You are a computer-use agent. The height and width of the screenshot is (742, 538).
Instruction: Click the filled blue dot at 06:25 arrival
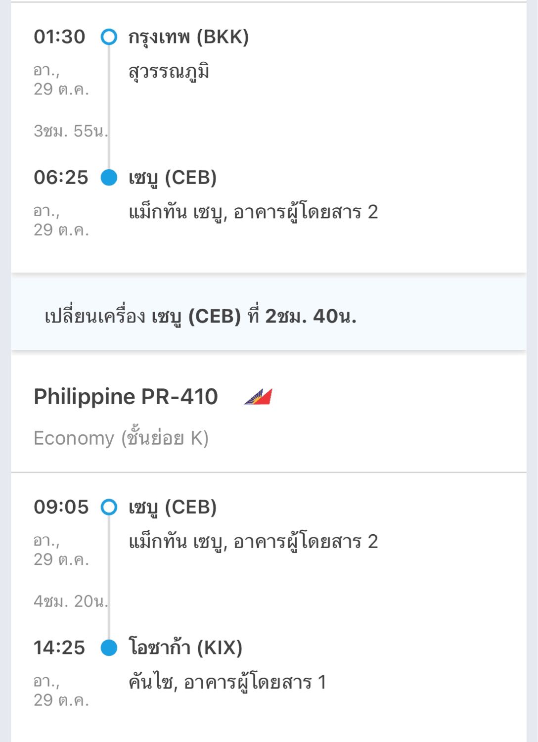[109, 178]
